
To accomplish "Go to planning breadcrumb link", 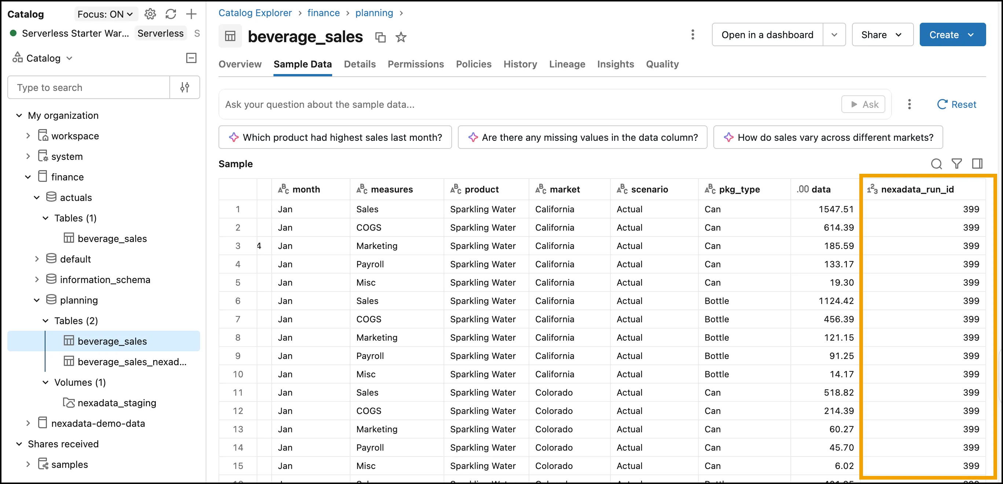I will (374, 13).
